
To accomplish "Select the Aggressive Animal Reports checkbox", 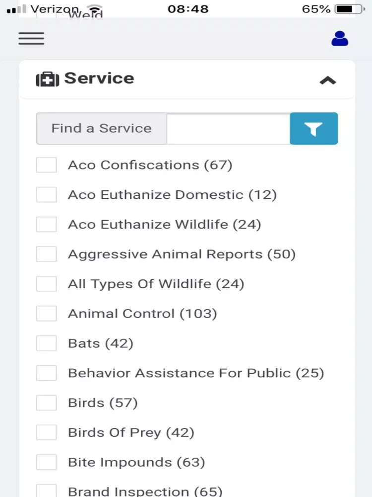I will click(x=46, y=254).
